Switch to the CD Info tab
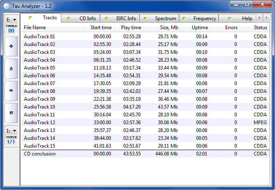This screenshot has width=275, height=190. click(82, 19)
